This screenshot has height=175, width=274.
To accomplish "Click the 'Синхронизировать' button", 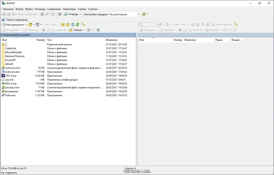I will click(x=25, y=14).
